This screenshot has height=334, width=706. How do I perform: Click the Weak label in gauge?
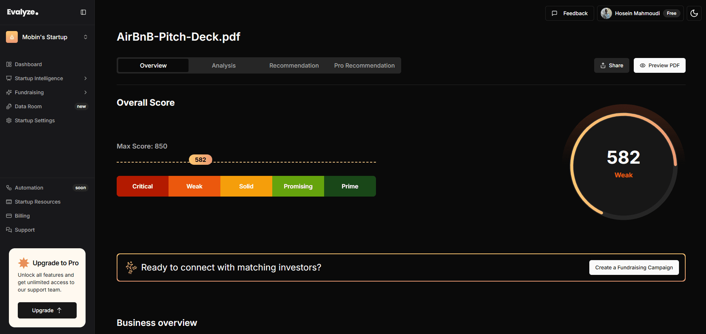pyautogui.click(x=624, y=175)
